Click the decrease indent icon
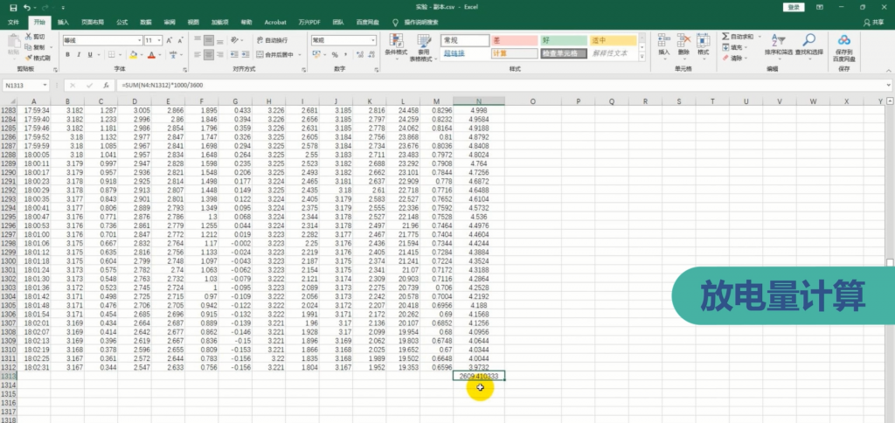895x423 pixels. 234,55
